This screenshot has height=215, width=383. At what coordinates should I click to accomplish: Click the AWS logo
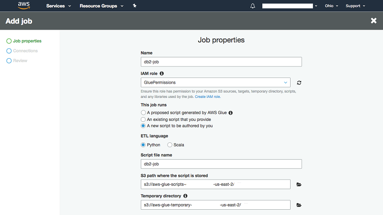23,6
